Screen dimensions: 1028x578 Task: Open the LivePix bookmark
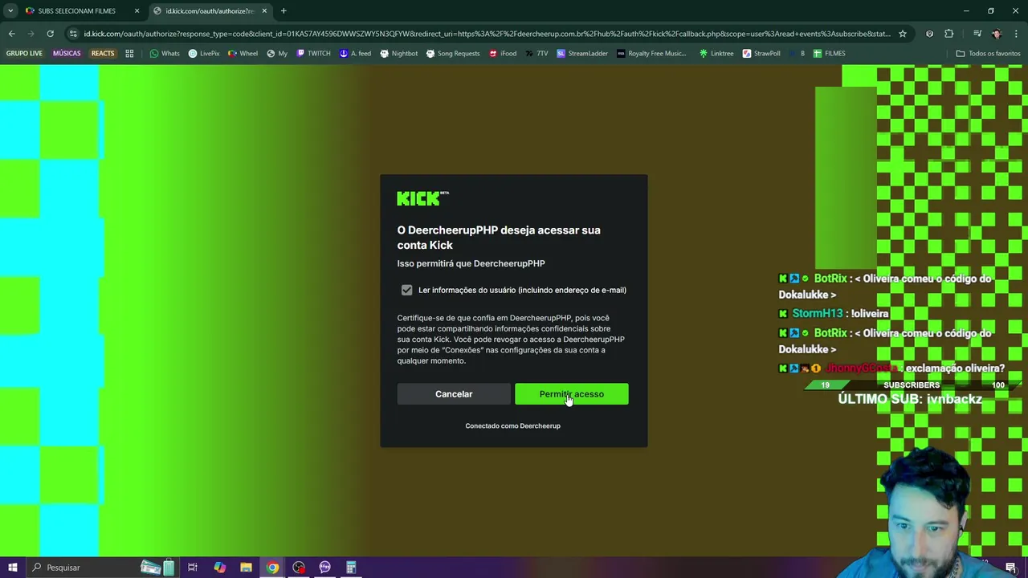coord(204,54)
